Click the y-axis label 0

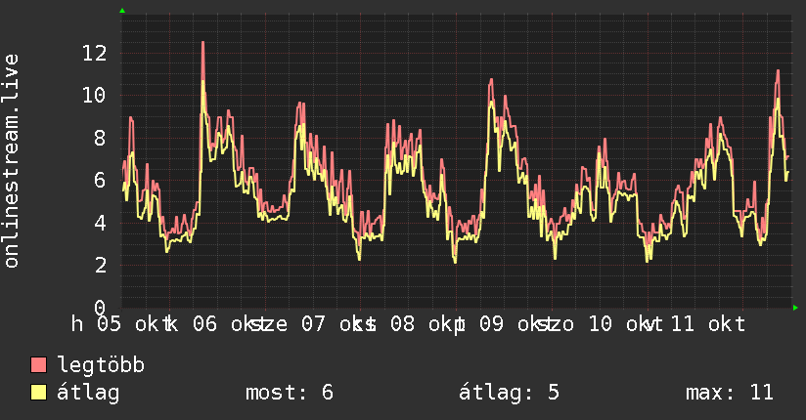100,308
